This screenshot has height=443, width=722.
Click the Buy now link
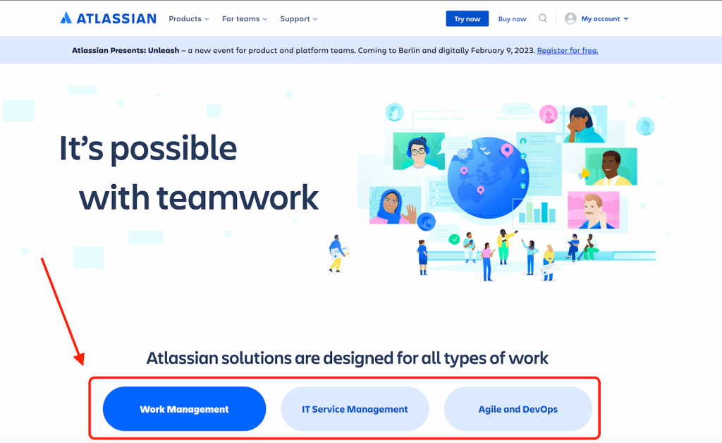(512, 18)
